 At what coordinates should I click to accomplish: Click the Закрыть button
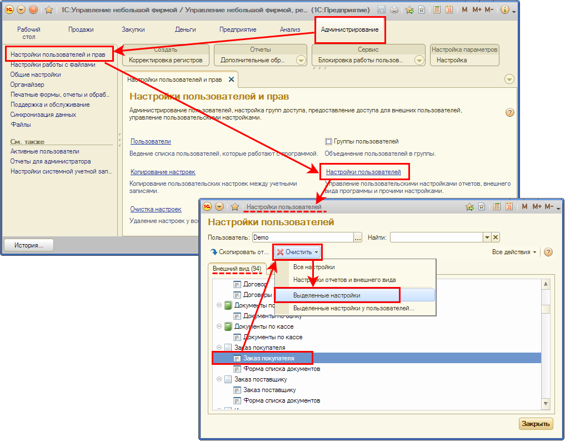tap(536, 424)
